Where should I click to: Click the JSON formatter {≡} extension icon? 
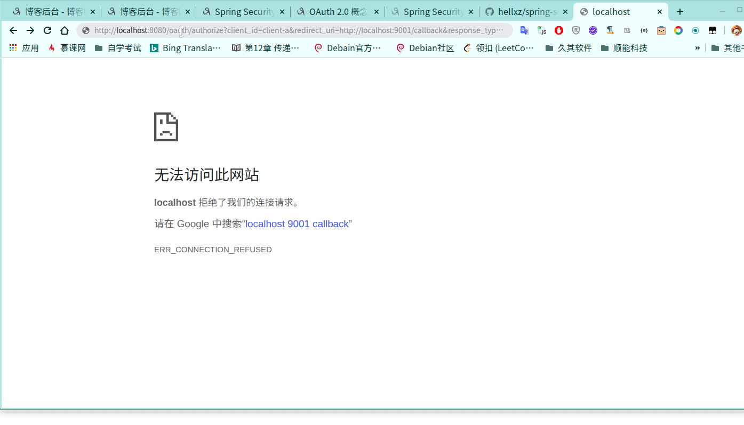point(644,30)
